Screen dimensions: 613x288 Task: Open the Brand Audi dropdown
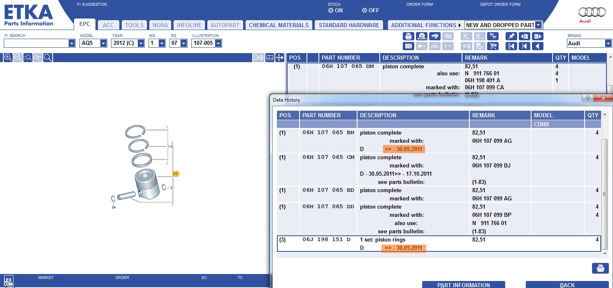[608, 43]
